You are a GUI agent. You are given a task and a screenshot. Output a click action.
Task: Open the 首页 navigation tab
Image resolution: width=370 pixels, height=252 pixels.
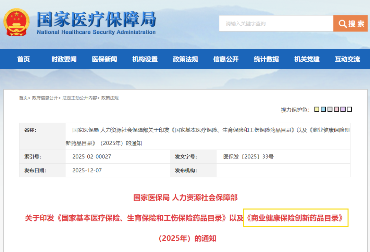[24, 59]
